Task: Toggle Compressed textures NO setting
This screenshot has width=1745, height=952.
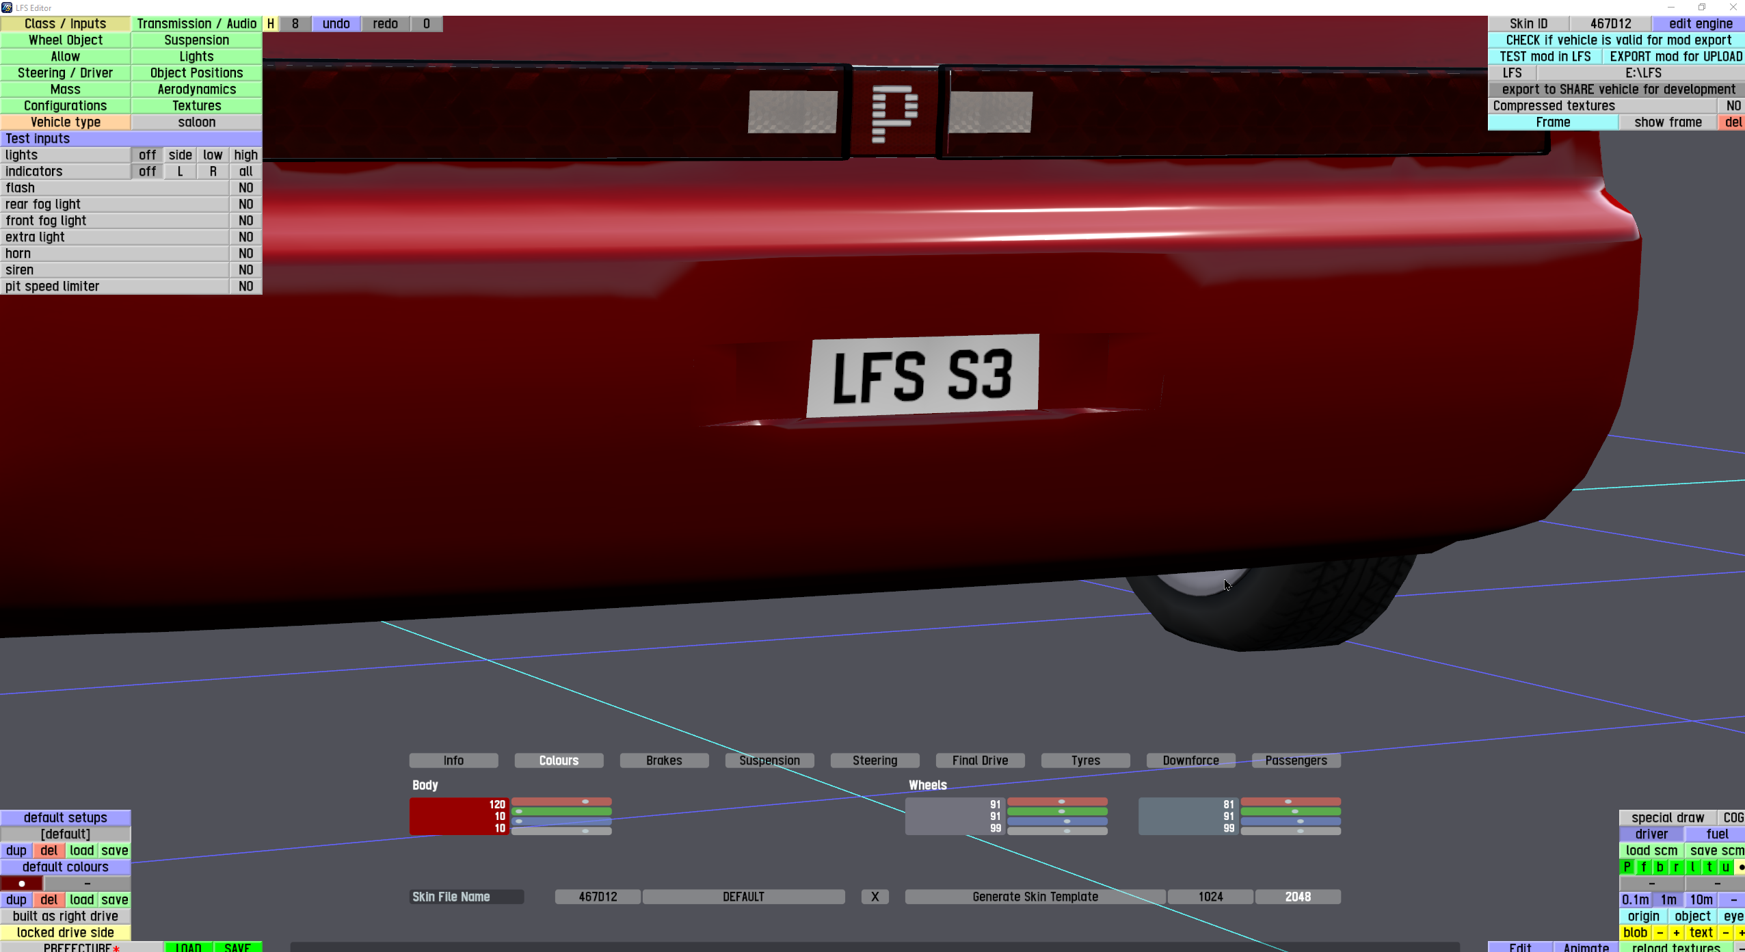Action: click(1733, 106)
